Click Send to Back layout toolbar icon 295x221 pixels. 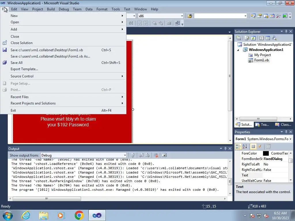pyautogui.click(x=160, y=23)
